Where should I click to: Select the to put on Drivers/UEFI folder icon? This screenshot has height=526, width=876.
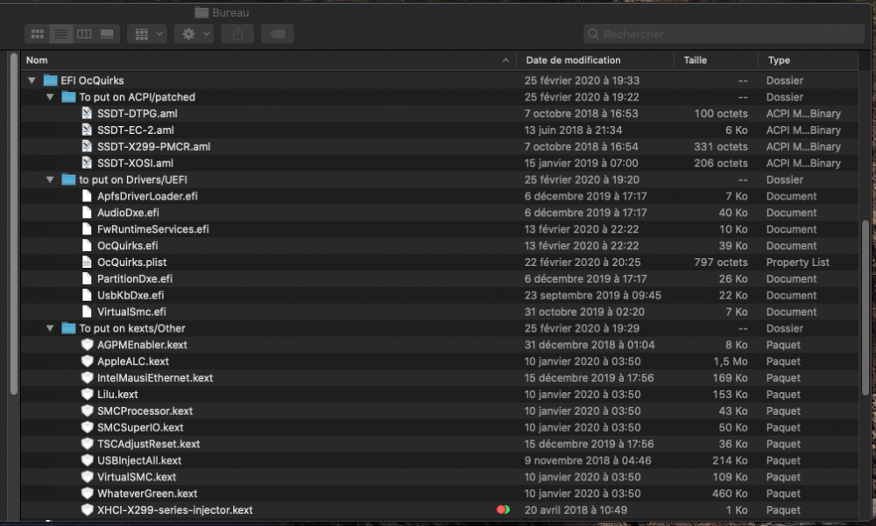pos(68,179)
